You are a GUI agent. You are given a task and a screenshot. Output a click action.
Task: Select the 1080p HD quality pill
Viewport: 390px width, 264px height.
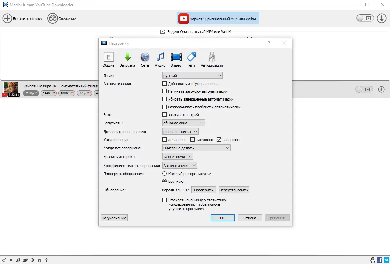(67, 93)
